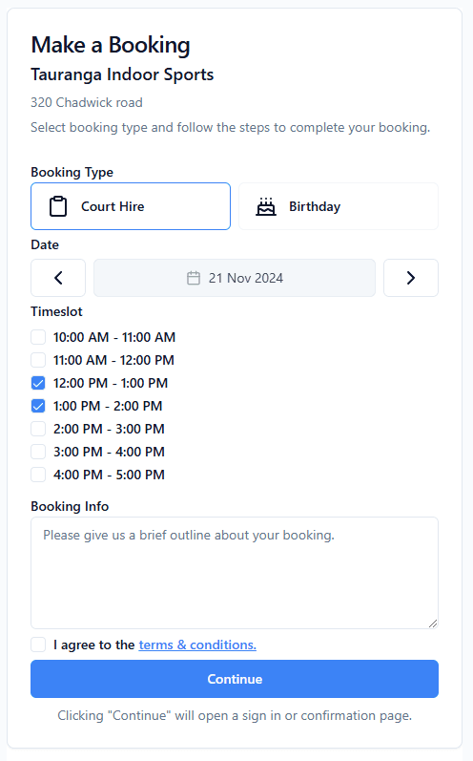Select the Birthday booking type
The image size is (473, 761).
[x=339, y=206]
